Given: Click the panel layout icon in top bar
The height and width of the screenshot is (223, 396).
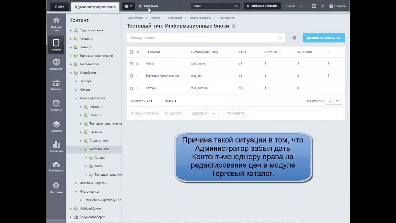Looking at the screenshot, I should [314, 6].
